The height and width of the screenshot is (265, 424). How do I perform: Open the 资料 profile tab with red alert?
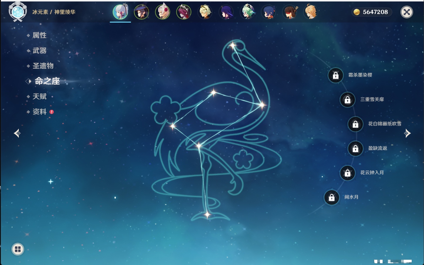pos(39,112)
